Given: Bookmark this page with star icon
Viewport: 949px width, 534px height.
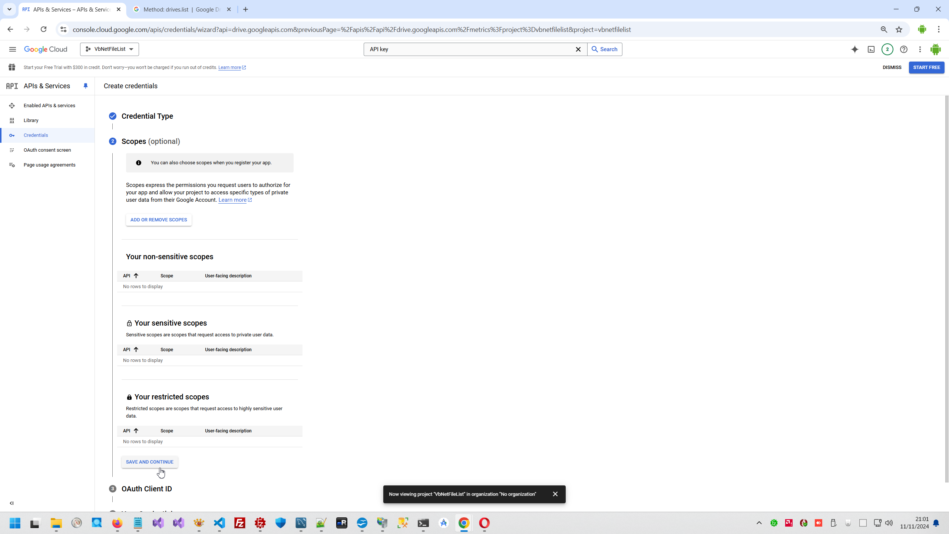Looking at the screenshot, I should 899,30.
